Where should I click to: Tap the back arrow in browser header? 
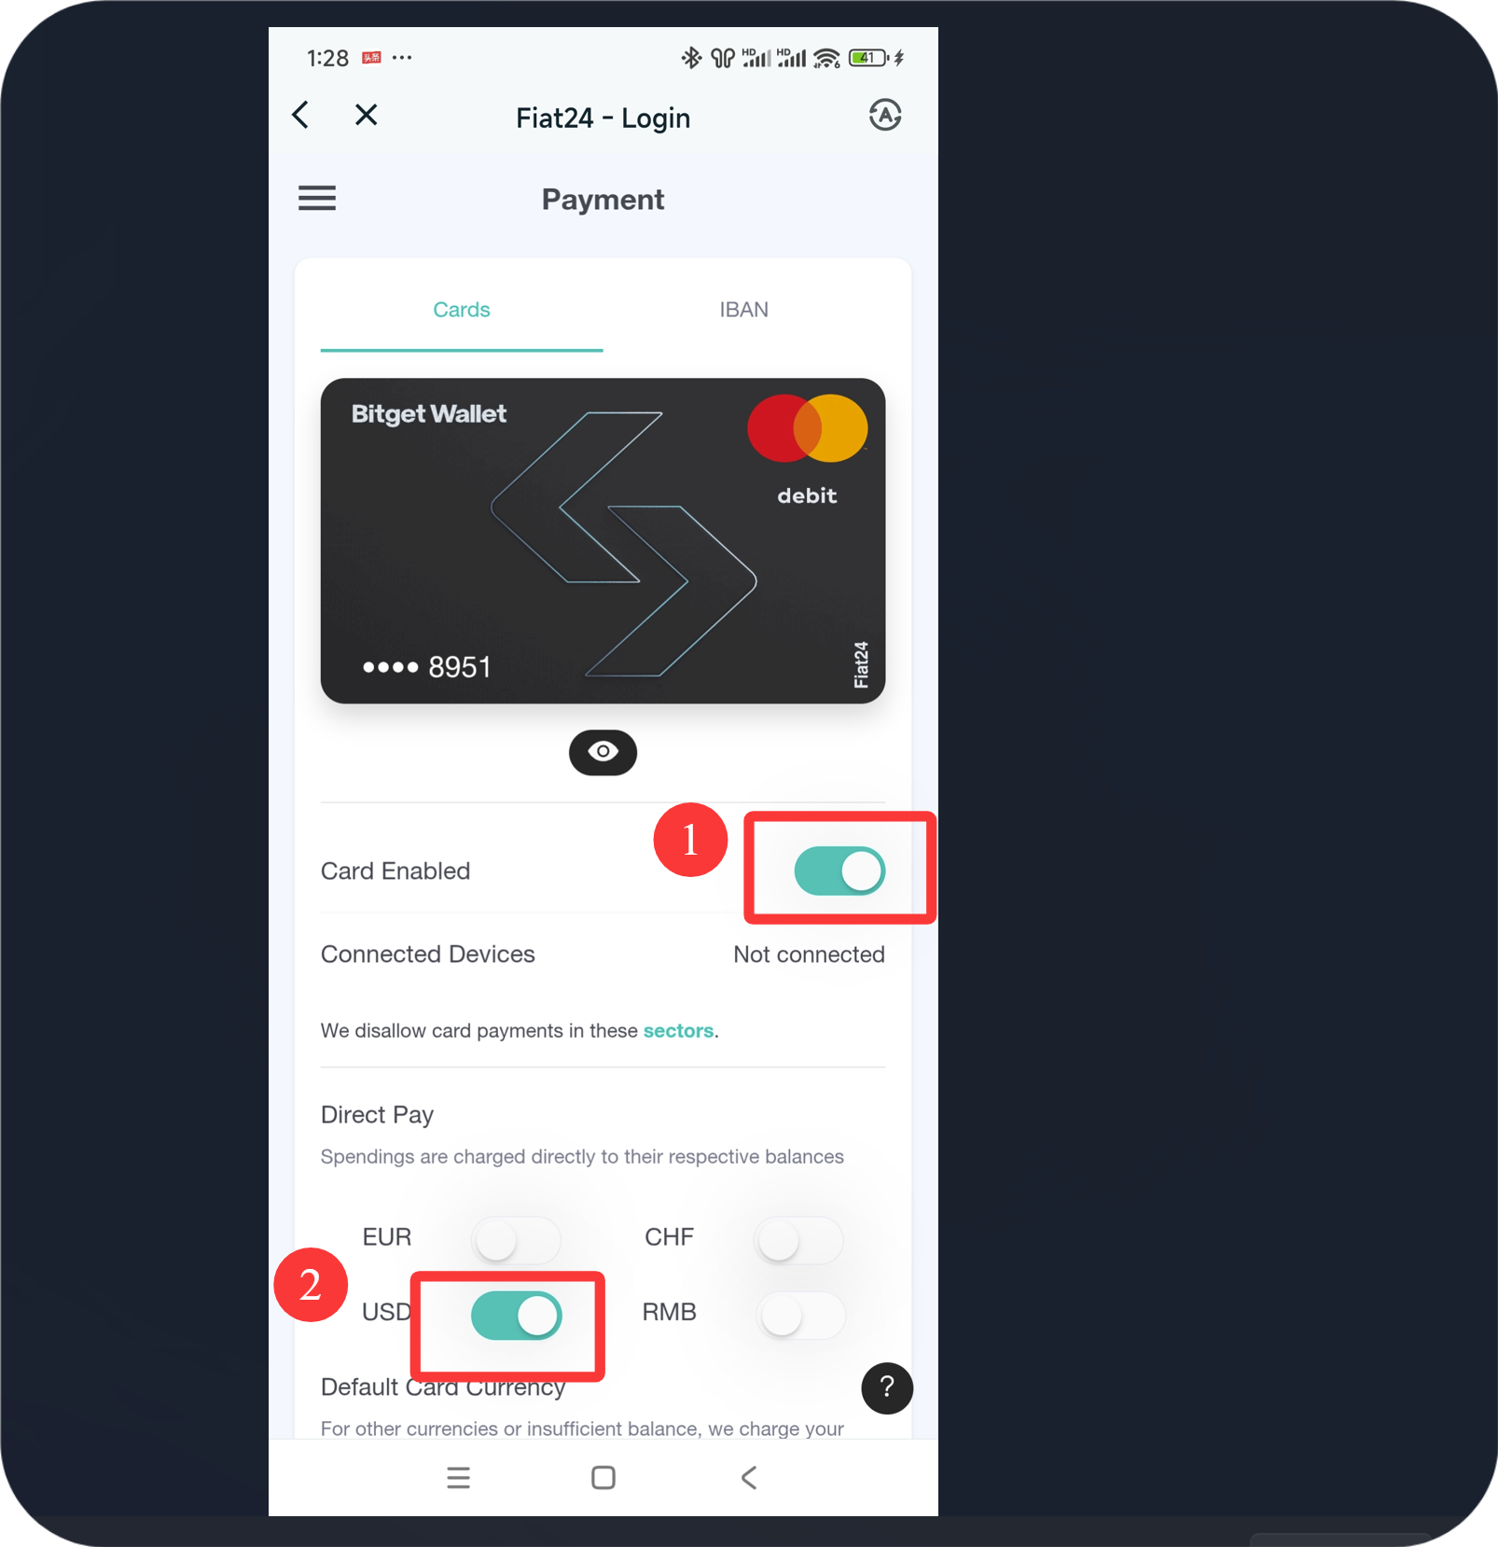[x=300, y=115]
